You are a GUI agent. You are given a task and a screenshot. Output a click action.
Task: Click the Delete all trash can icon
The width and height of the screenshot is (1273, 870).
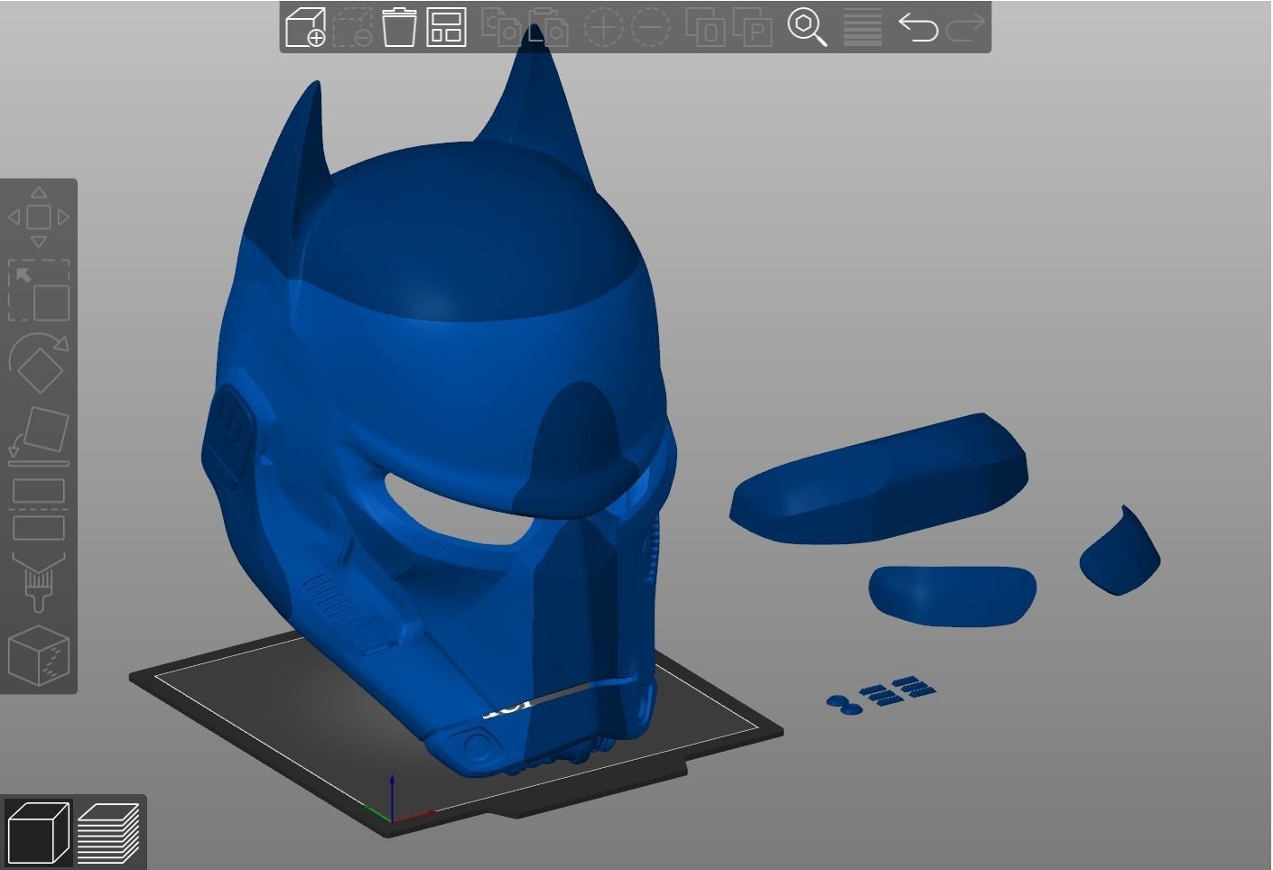point(399,27)
